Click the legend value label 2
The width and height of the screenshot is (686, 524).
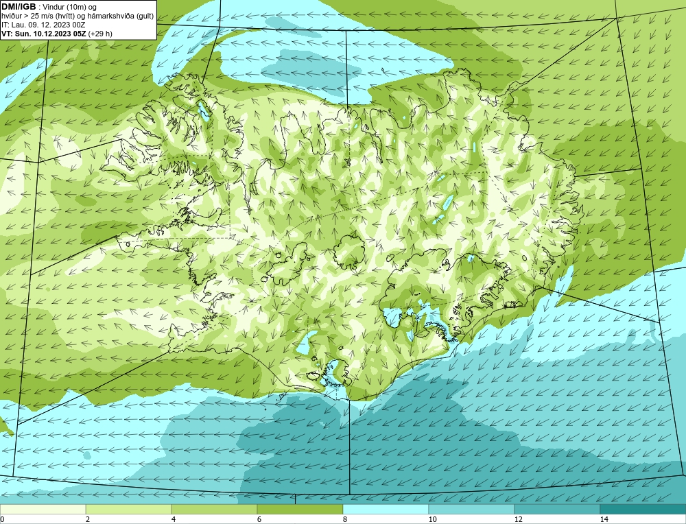point(88,519)
